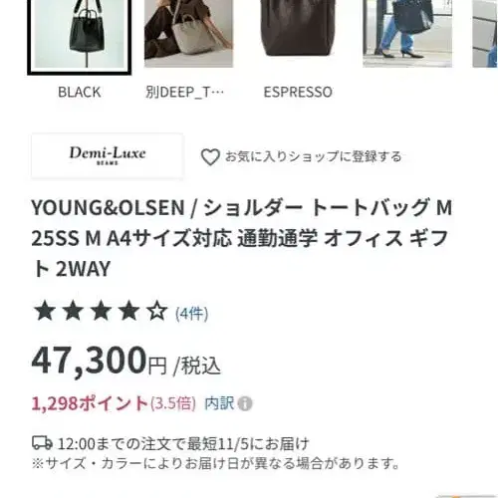The height and width of the screenshot is (498, 498).
Task: Click the YOUNG&OLSEN product title
Action: [x=242, y=238]
